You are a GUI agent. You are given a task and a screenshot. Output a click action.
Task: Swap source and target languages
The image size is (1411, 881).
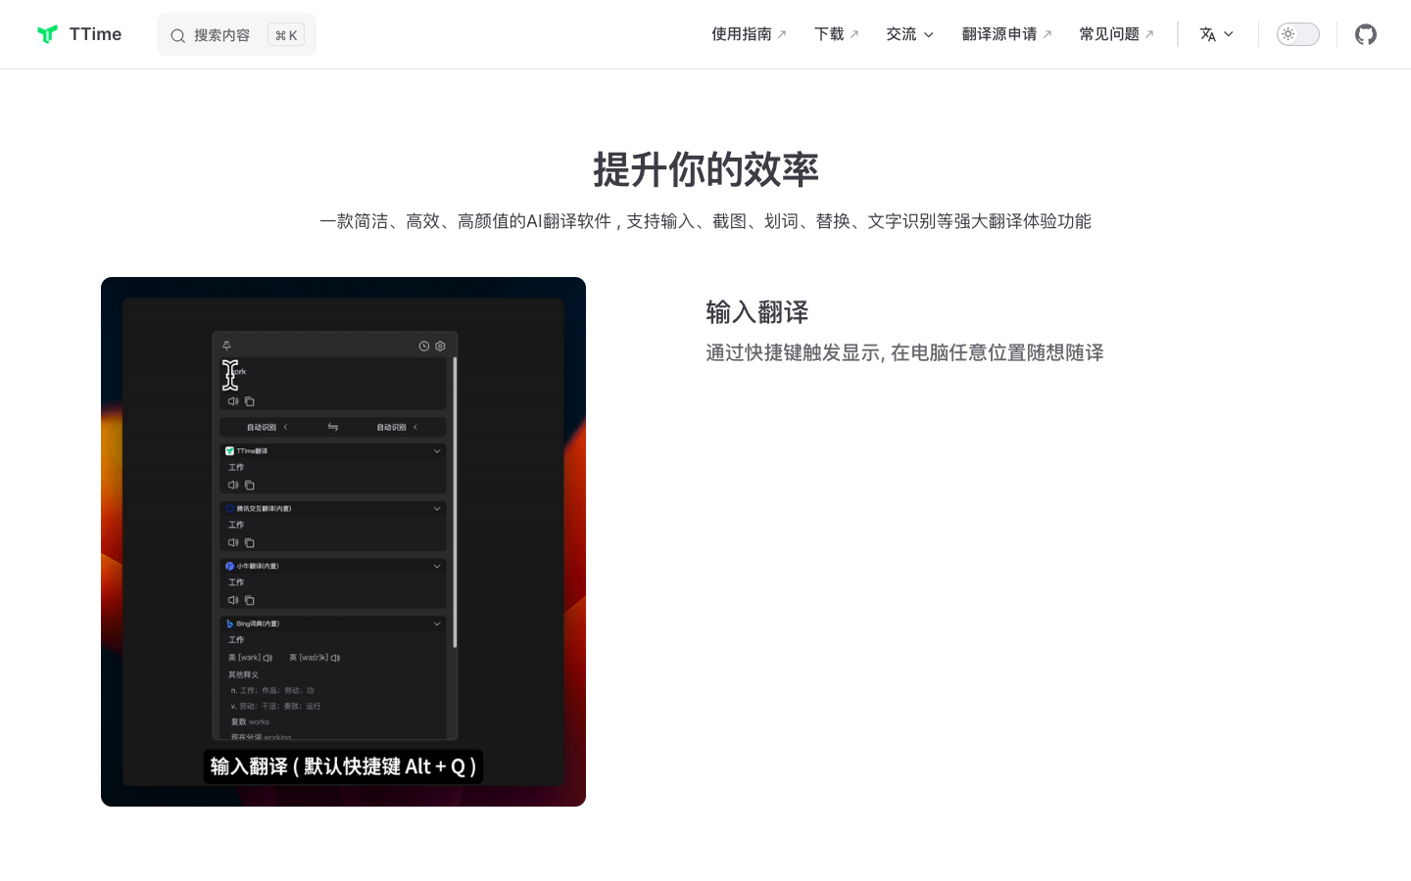tap(333, 427)
